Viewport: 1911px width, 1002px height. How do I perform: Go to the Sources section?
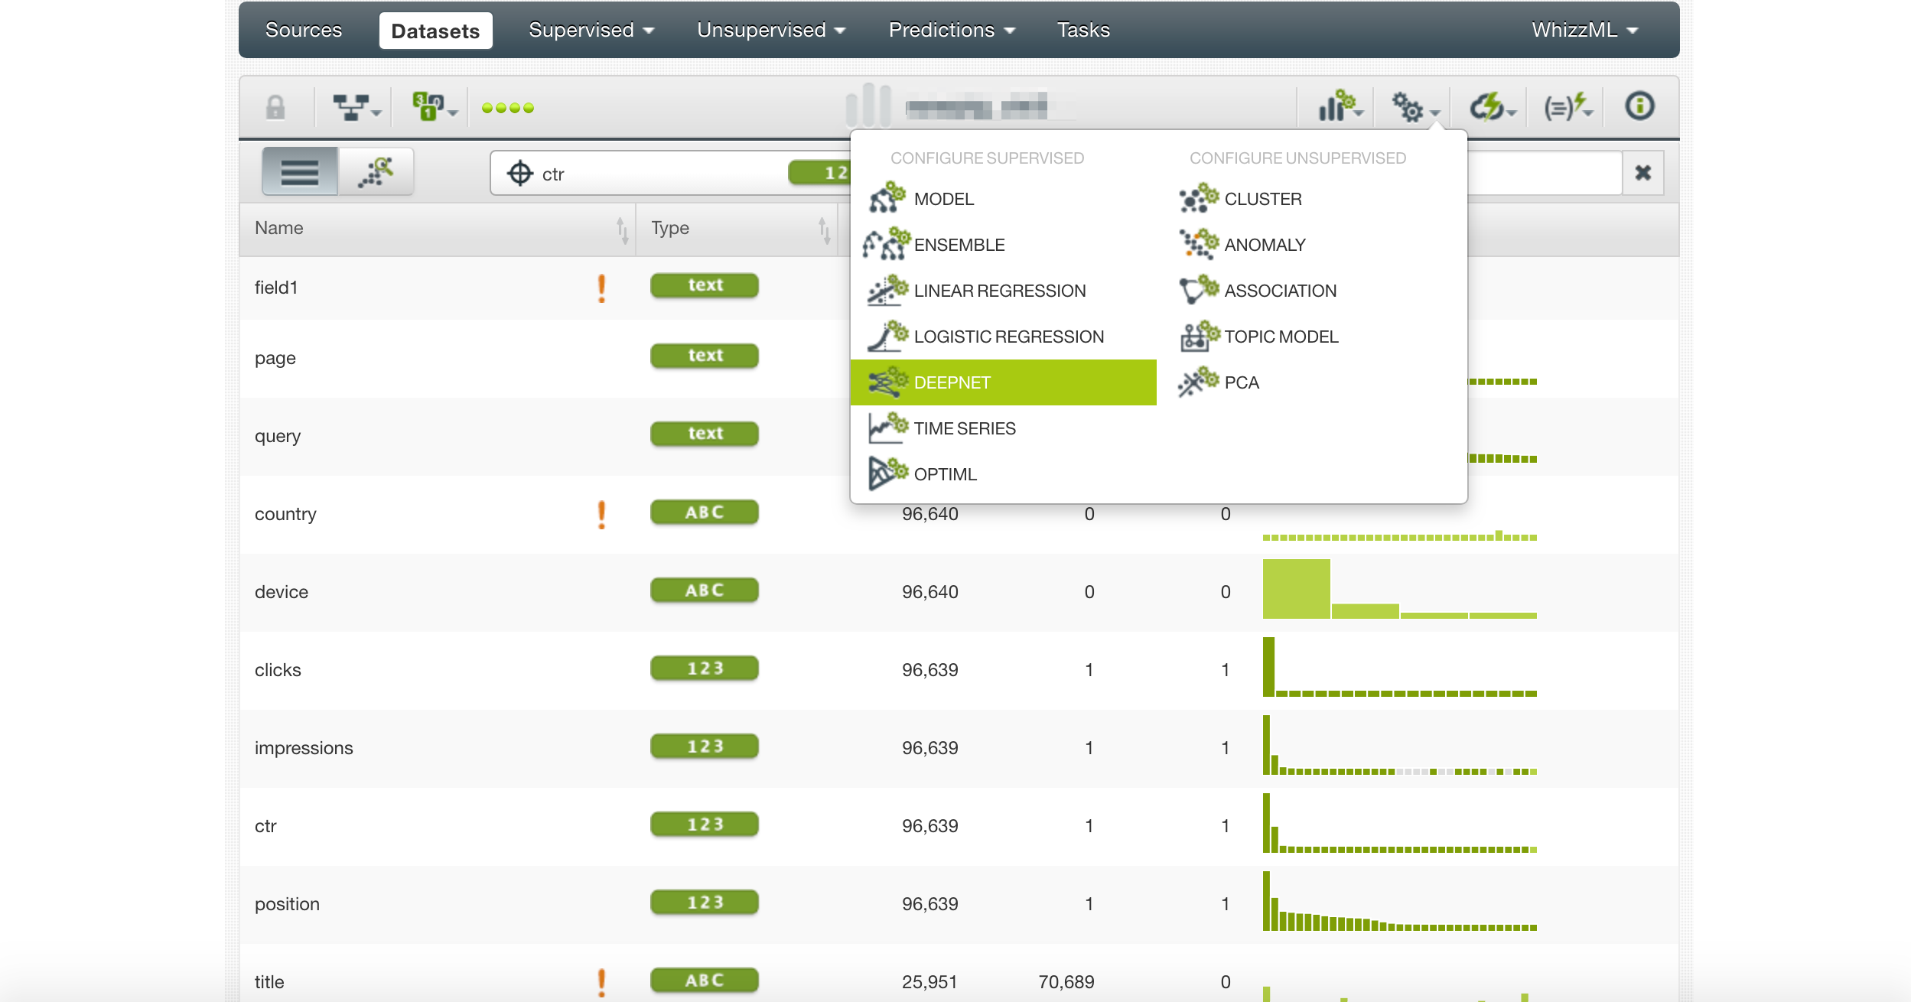[304, 30]
